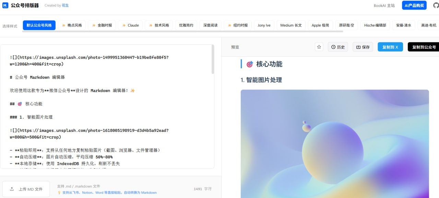Open the 花生 creator link
Screen dimensions: 439x198
65,5
